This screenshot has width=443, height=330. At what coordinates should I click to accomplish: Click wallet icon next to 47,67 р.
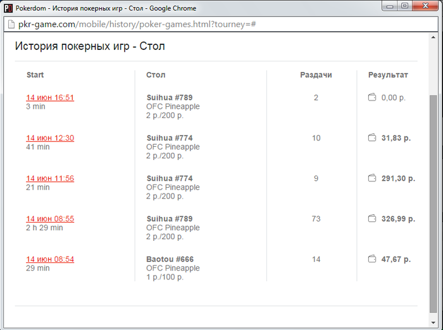tap(372, 259)
